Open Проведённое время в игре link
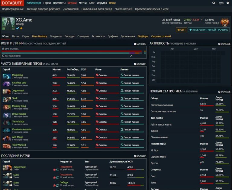232x190 pixels. click(152, 9)
